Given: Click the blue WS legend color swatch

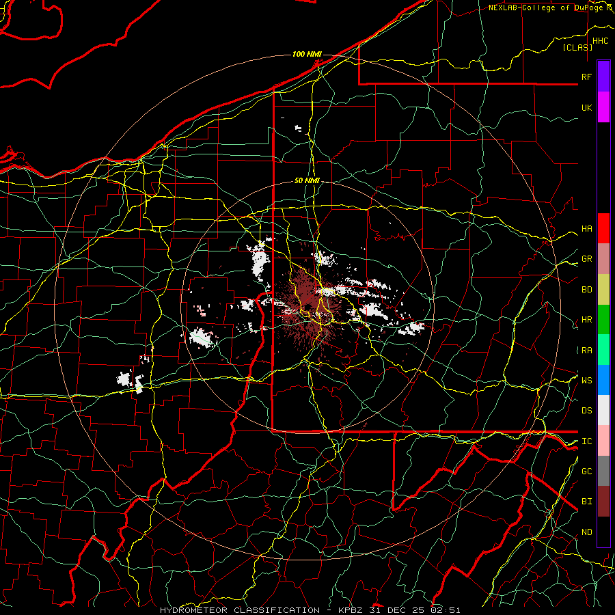Looking at the screenshot, I should [603, 380].
